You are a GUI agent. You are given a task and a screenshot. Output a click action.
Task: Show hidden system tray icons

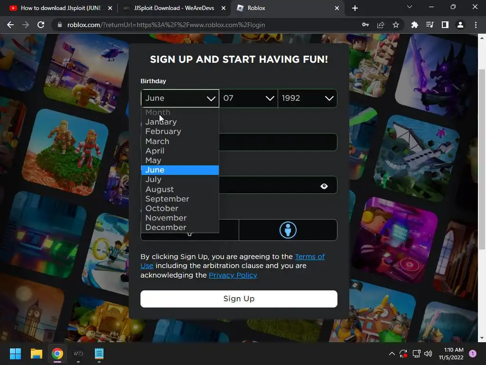pyautogui.click(x=392, y=354)
